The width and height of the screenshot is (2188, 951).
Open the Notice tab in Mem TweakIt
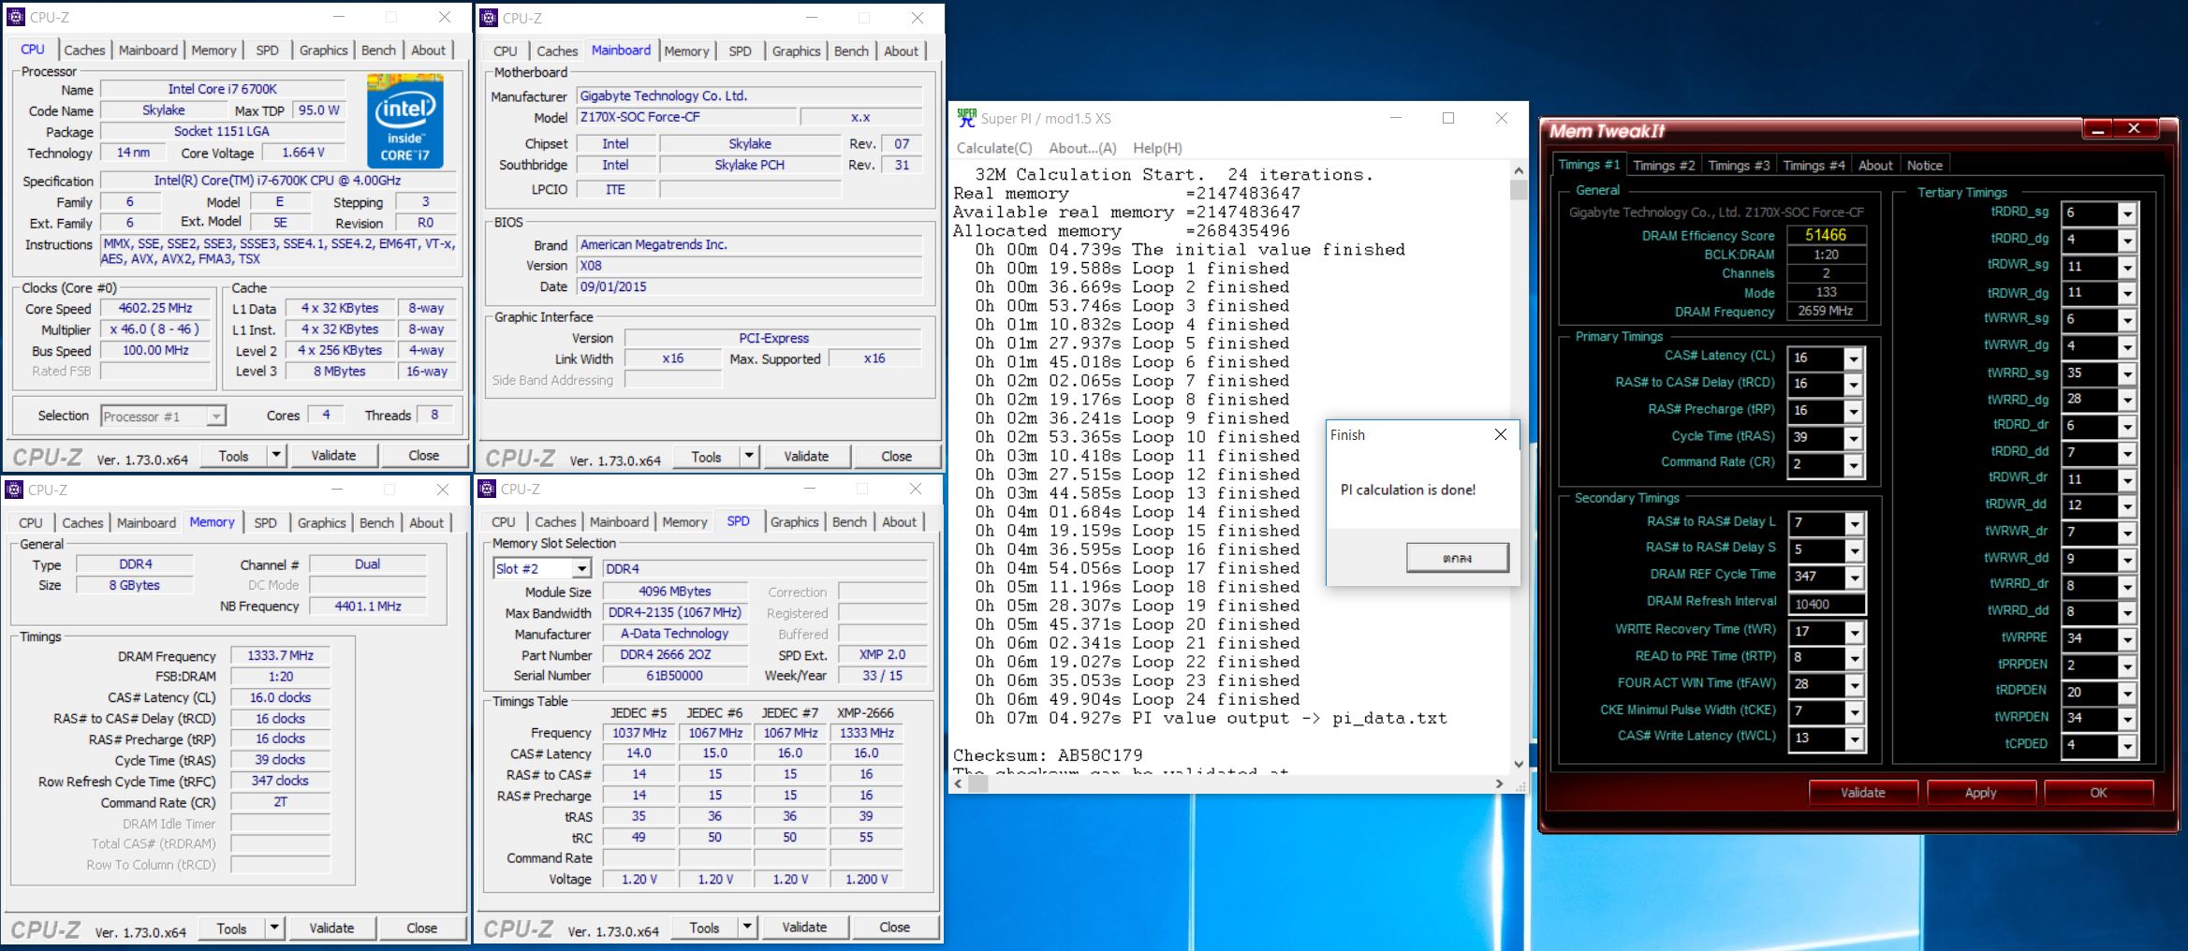click(x=1924, y=165)
